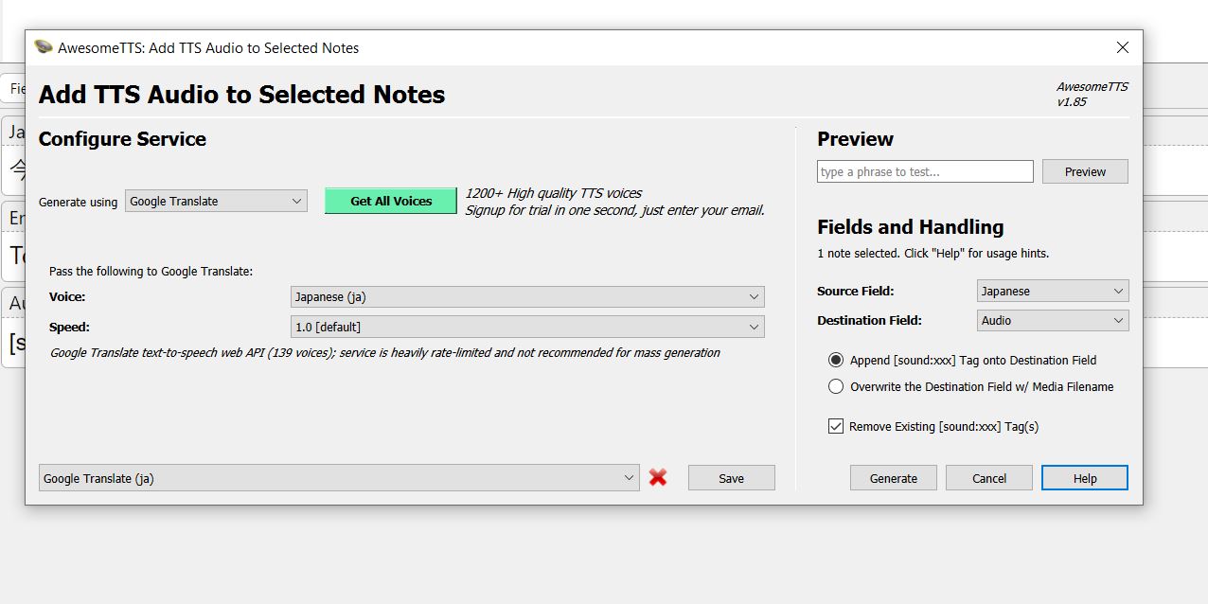Screen dimensions: 1208x604
Task: Click the Google Translate rate-limited description text
Action: point(384,352)
